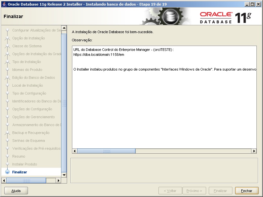Click the sidebar vertical scrollbar thumb
This screenshot has height=197, width=263.
tap(64, 103)
